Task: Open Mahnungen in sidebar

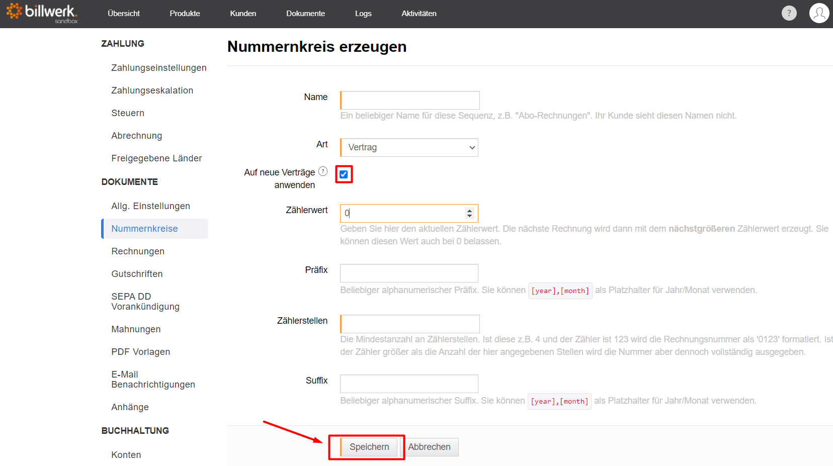Action: coord(136,329)
